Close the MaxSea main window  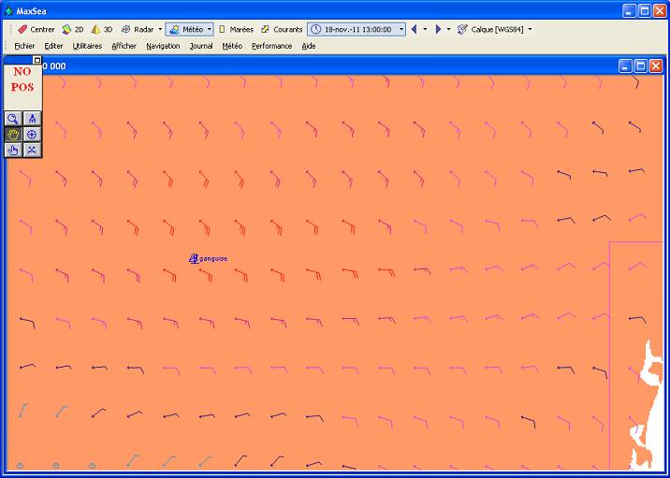pyautogui.click(x=660, y=10)
